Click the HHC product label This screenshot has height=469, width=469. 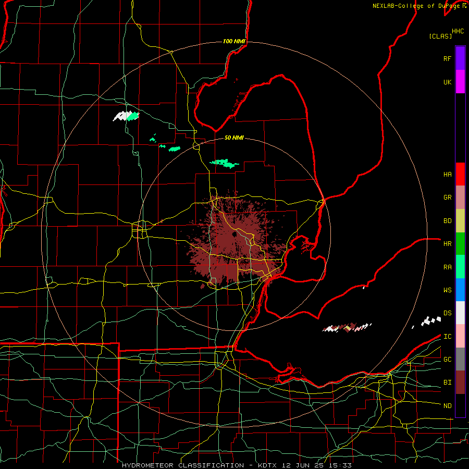tap(458, 31)
